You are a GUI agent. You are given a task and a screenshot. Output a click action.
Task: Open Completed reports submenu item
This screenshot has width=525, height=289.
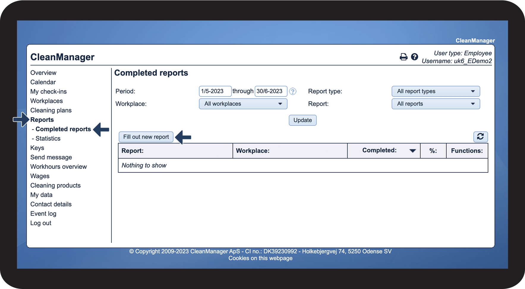pos(63,129)
